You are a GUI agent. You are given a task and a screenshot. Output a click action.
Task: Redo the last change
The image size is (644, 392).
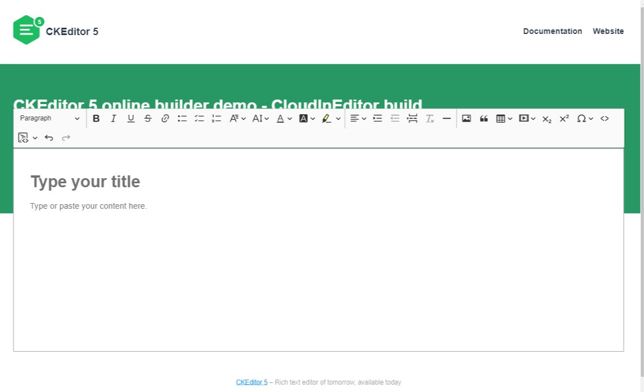(x=66, y=138)
